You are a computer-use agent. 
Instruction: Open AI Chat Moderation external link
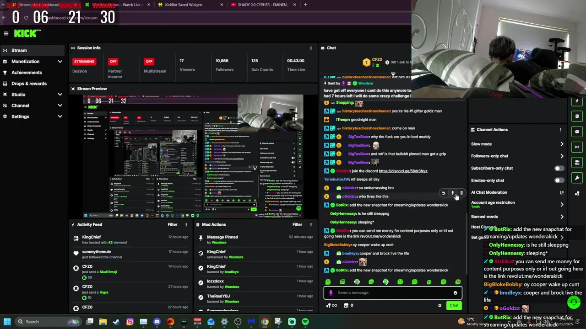pos(562,193)
